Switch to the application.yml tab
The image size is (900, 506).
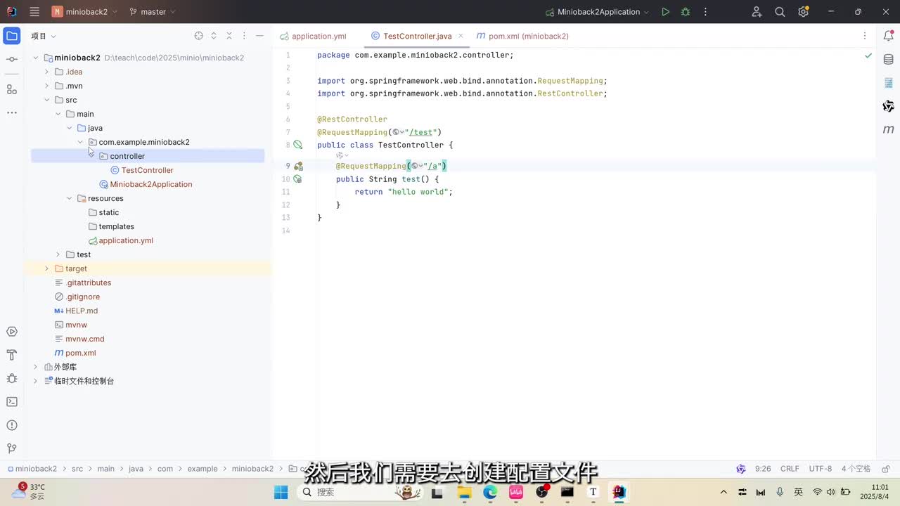313,36
